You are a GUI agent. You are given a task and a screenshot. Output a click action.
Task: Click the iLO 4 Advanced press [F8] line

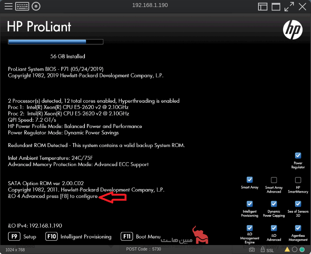coord(53,196)
